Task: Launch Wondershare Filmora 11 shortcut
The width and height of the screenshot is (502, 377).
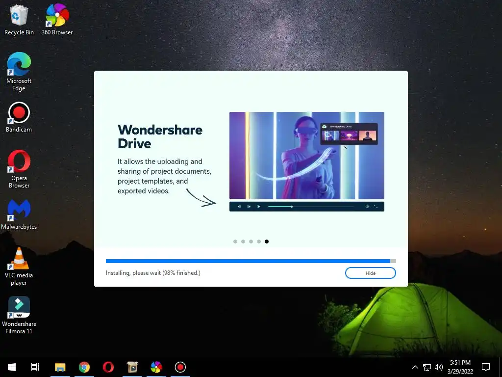Action: (x=19, y=315)
